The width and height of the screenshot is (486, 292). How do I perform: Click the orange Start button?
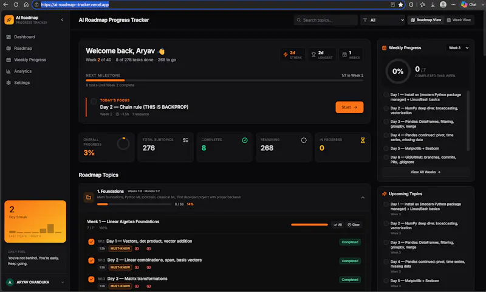tap(349, 107)
